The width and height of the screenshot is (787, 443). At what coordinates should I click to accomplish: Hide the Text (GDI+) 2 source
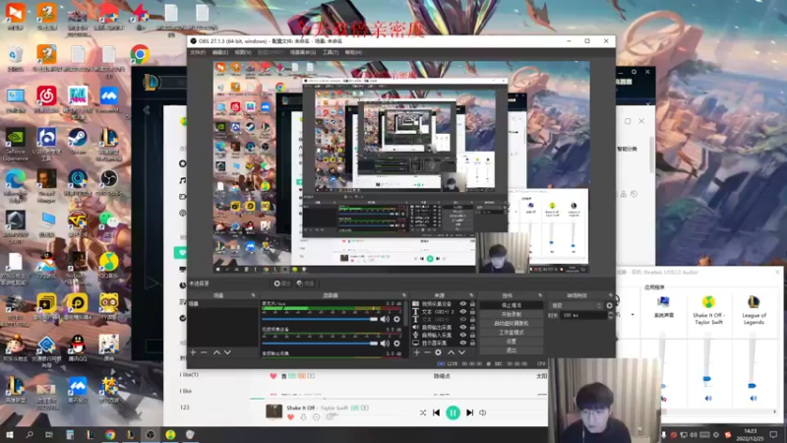[462, 311]
